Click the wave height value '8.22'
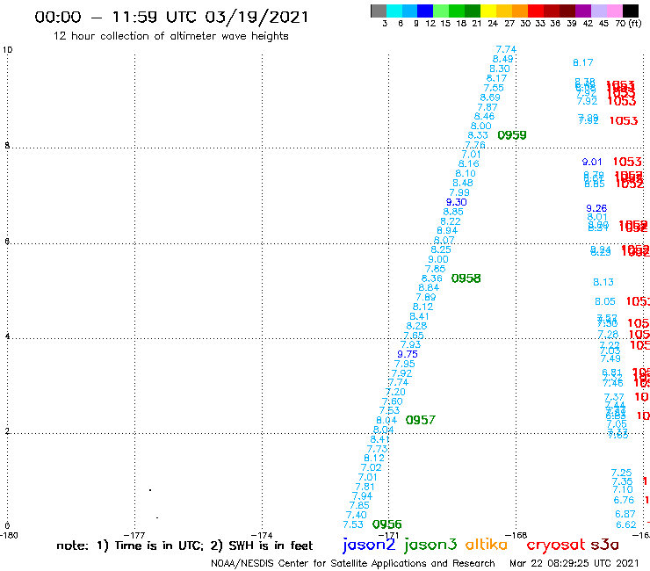The width and height of the screenshot is (650, 571). coord(451,221)
